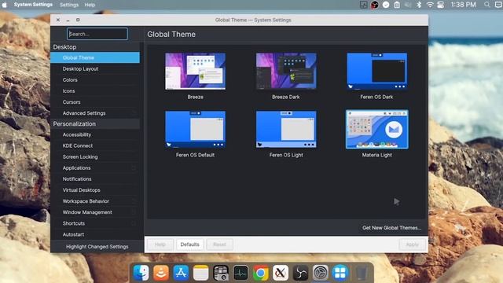Pick the Materia Light theme thumbnail
The width and height of the screenshot is (503, 283).
377,129
